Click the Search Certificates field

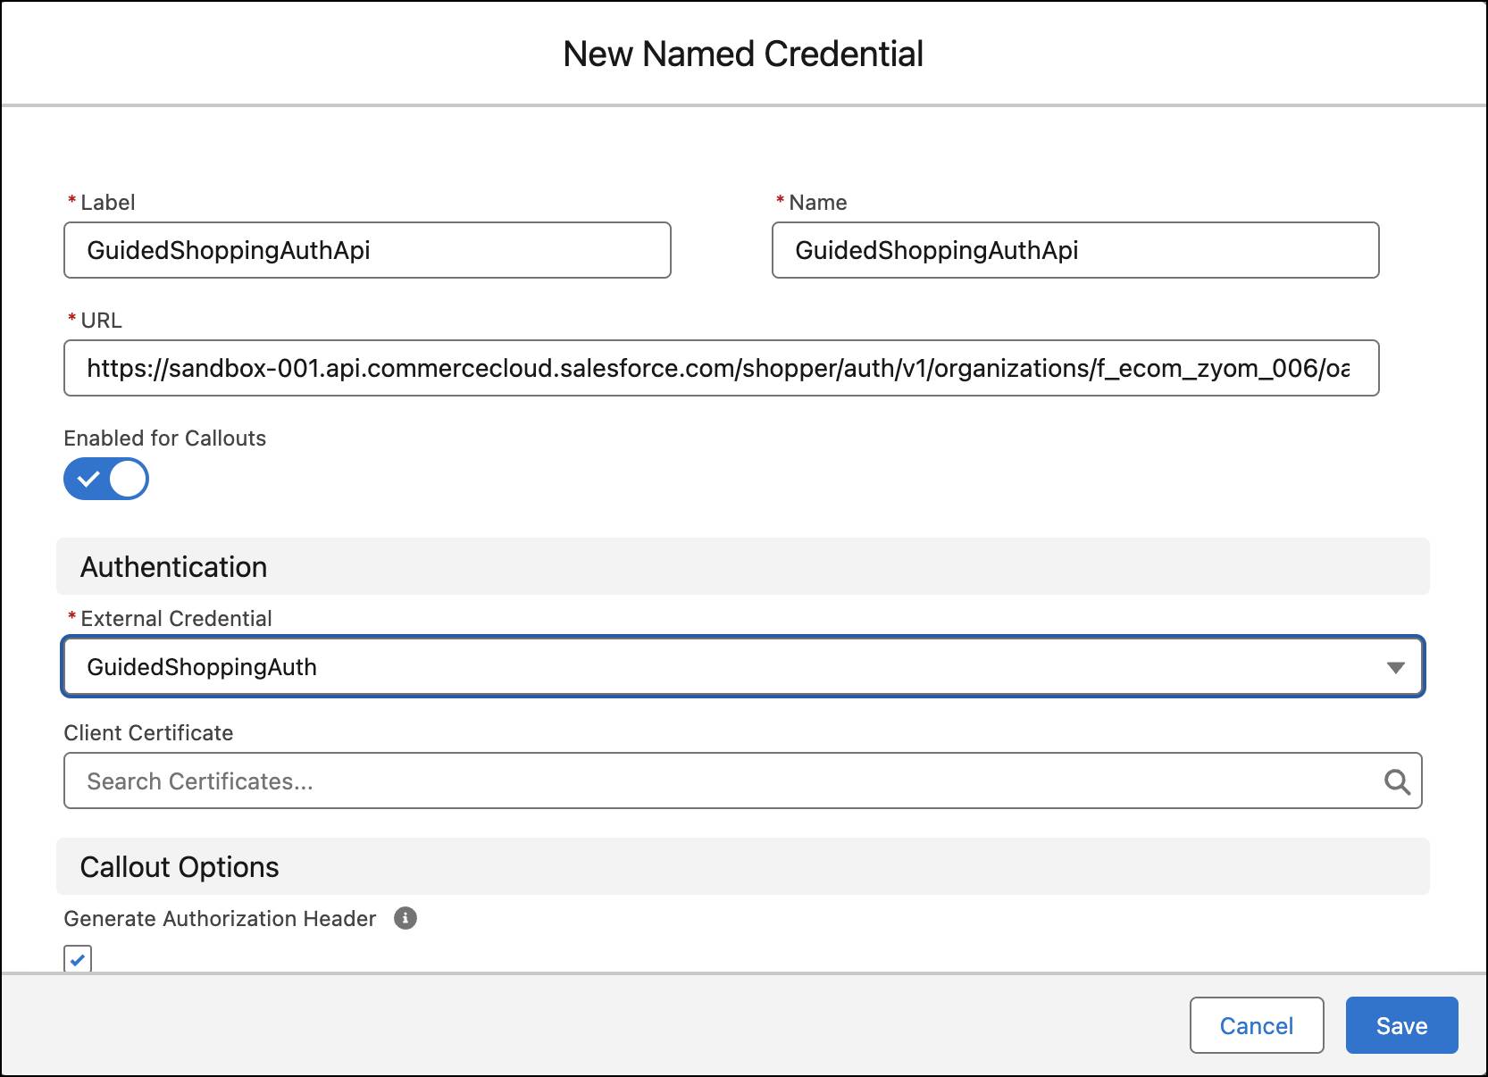click(x=742, y=781)
